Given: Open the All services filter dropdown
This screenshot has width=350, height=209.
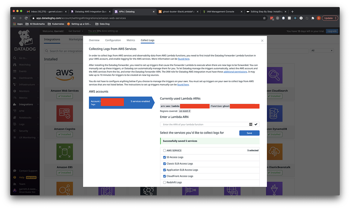Looking at the screenshot, I should (x=322, y=50).
